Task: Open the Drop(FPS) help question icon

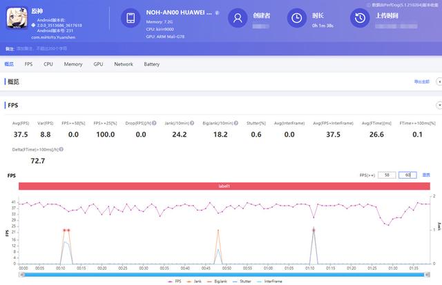Action: (154, 123)
